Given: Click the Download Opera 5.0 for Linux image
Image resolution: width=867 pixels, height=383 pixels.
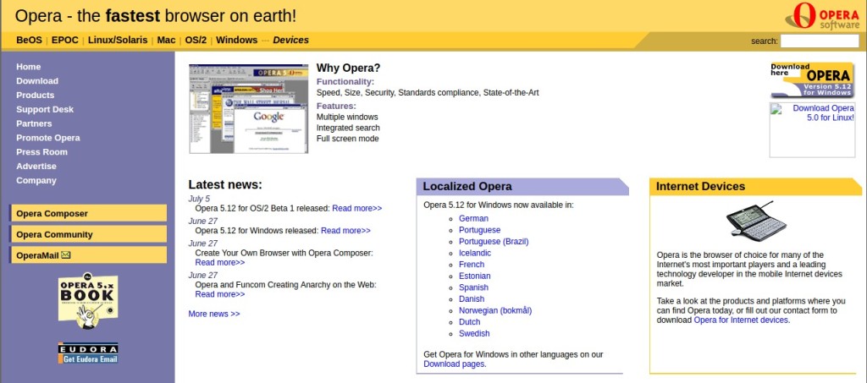Looking at the screenshot, I should click(x=812, y=129).
